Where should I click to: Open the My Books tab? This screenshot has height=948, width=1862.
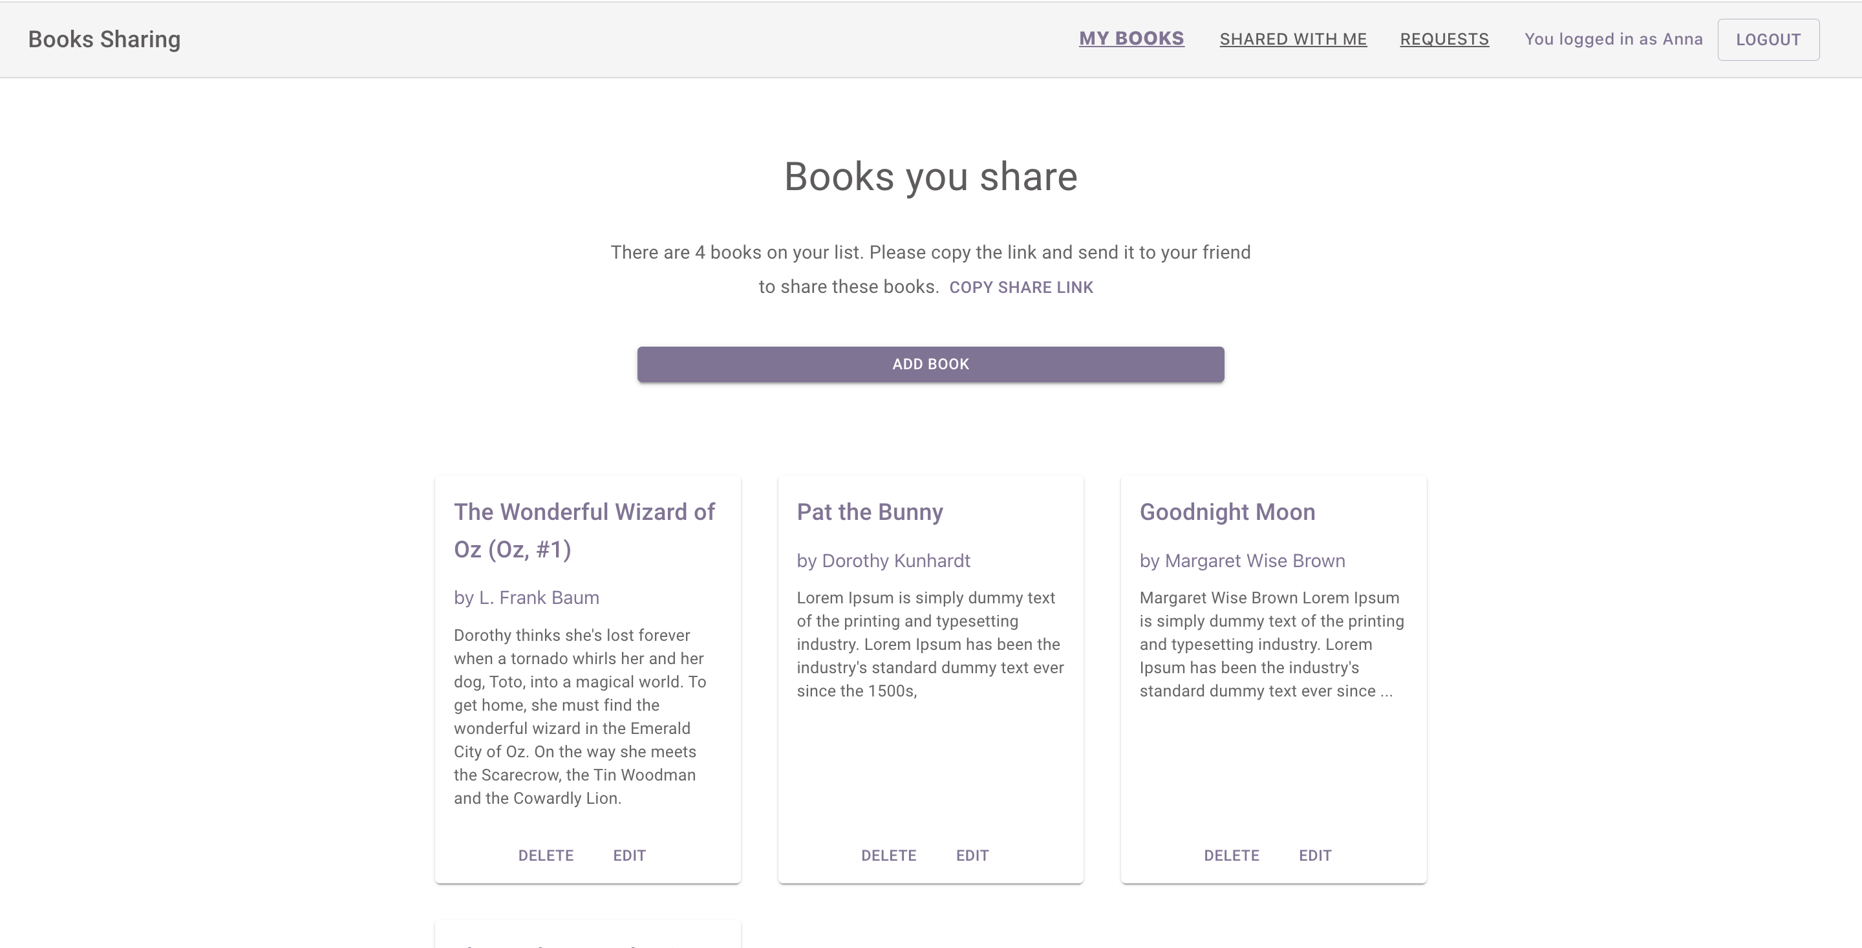pos(1131,39)
